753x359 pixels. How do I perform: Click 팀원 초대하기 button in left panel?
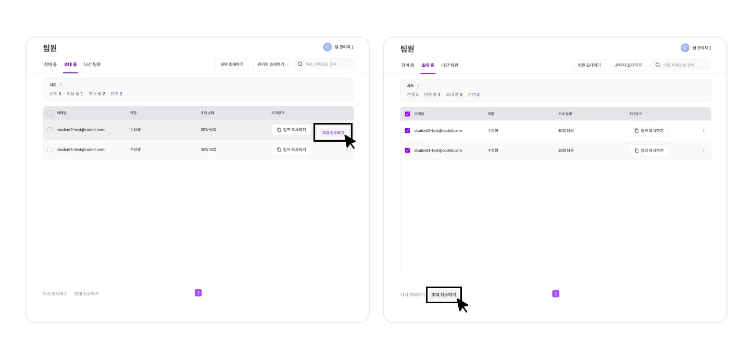point(232,64)
